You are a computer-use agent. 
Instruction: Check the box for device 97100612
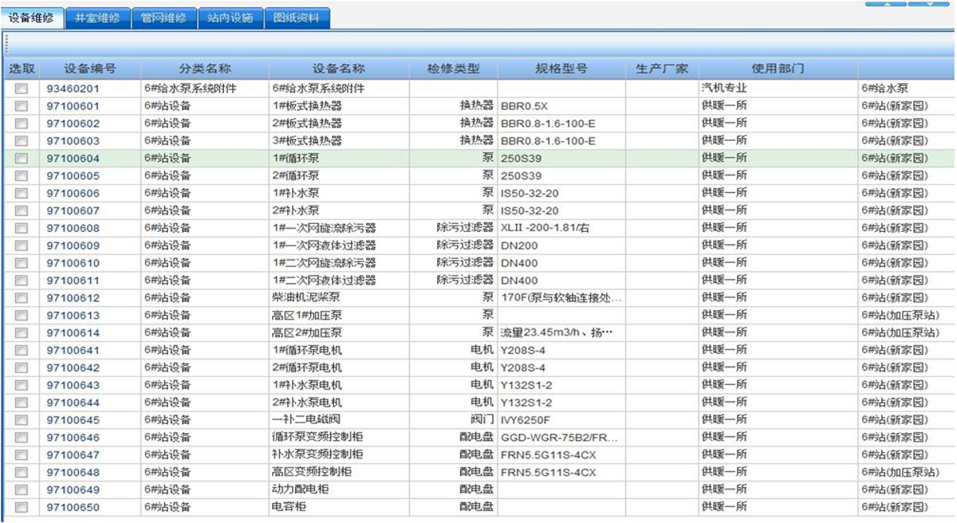coord(22,298)
